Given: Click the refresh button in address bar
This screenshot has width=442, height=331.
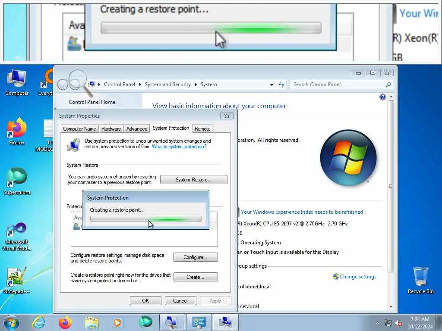Looking at the screenshot, I should [x=281, y=84].
